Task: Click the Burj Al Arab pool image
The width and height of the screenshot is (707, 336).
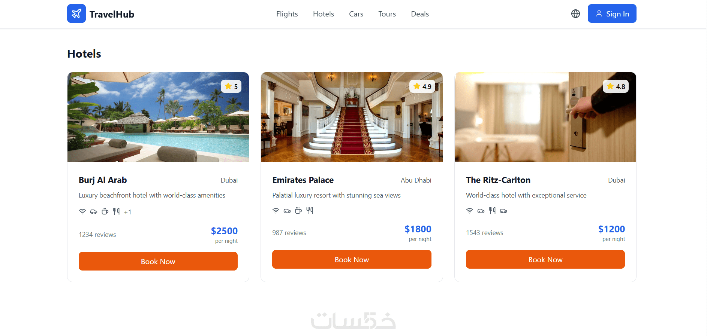Action: (x=158, y=117)
